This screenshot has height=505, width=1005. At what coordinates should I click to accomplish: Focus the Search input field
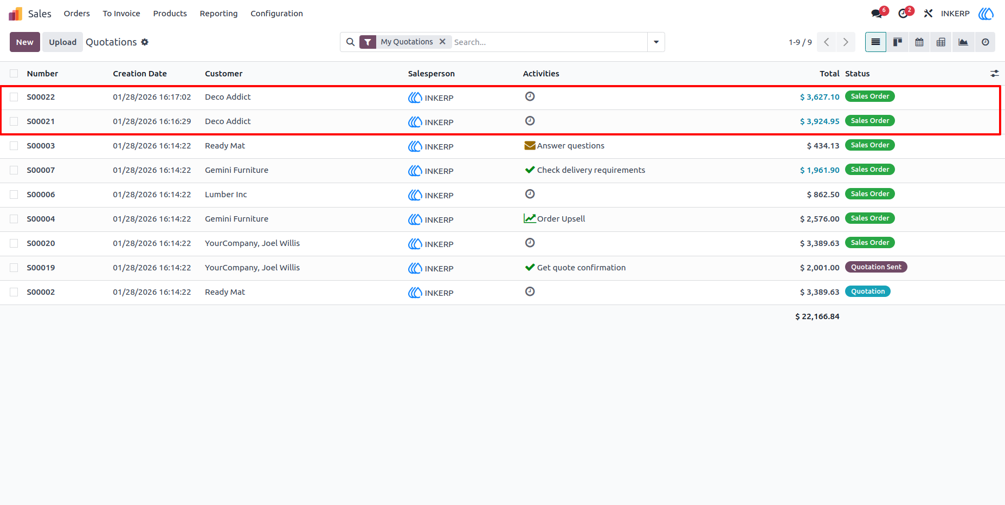point(549,42)
